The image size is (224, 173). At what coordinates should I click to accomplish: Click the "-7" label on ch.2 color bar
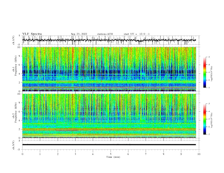209,135
